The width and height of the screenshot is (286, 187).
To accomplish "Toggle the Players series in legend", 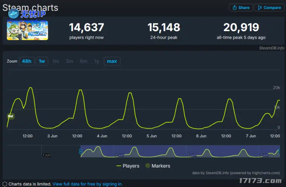I will click(128, 166).
